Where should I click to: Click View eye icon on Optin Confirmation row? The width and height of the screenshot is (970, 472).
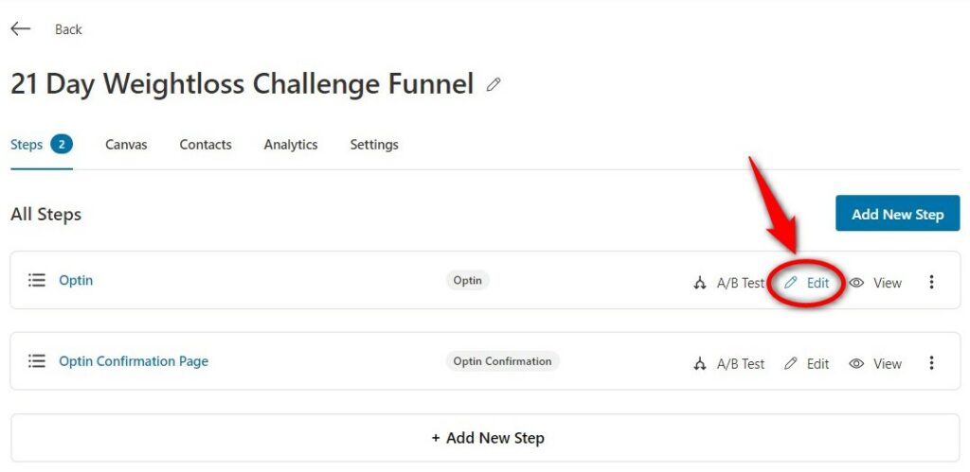coord(856,364)
